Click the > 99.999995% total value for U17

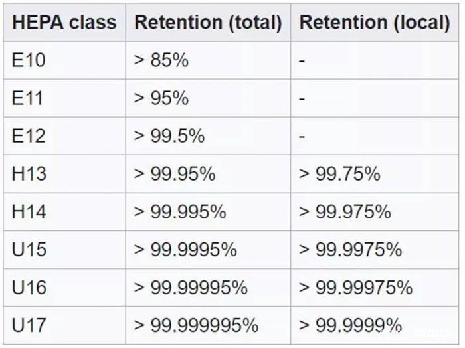click(x=195, y=325)
